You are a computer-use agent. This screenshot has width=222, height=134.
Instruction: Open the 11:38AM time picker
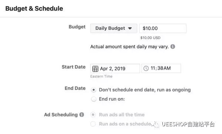point(161,68)
